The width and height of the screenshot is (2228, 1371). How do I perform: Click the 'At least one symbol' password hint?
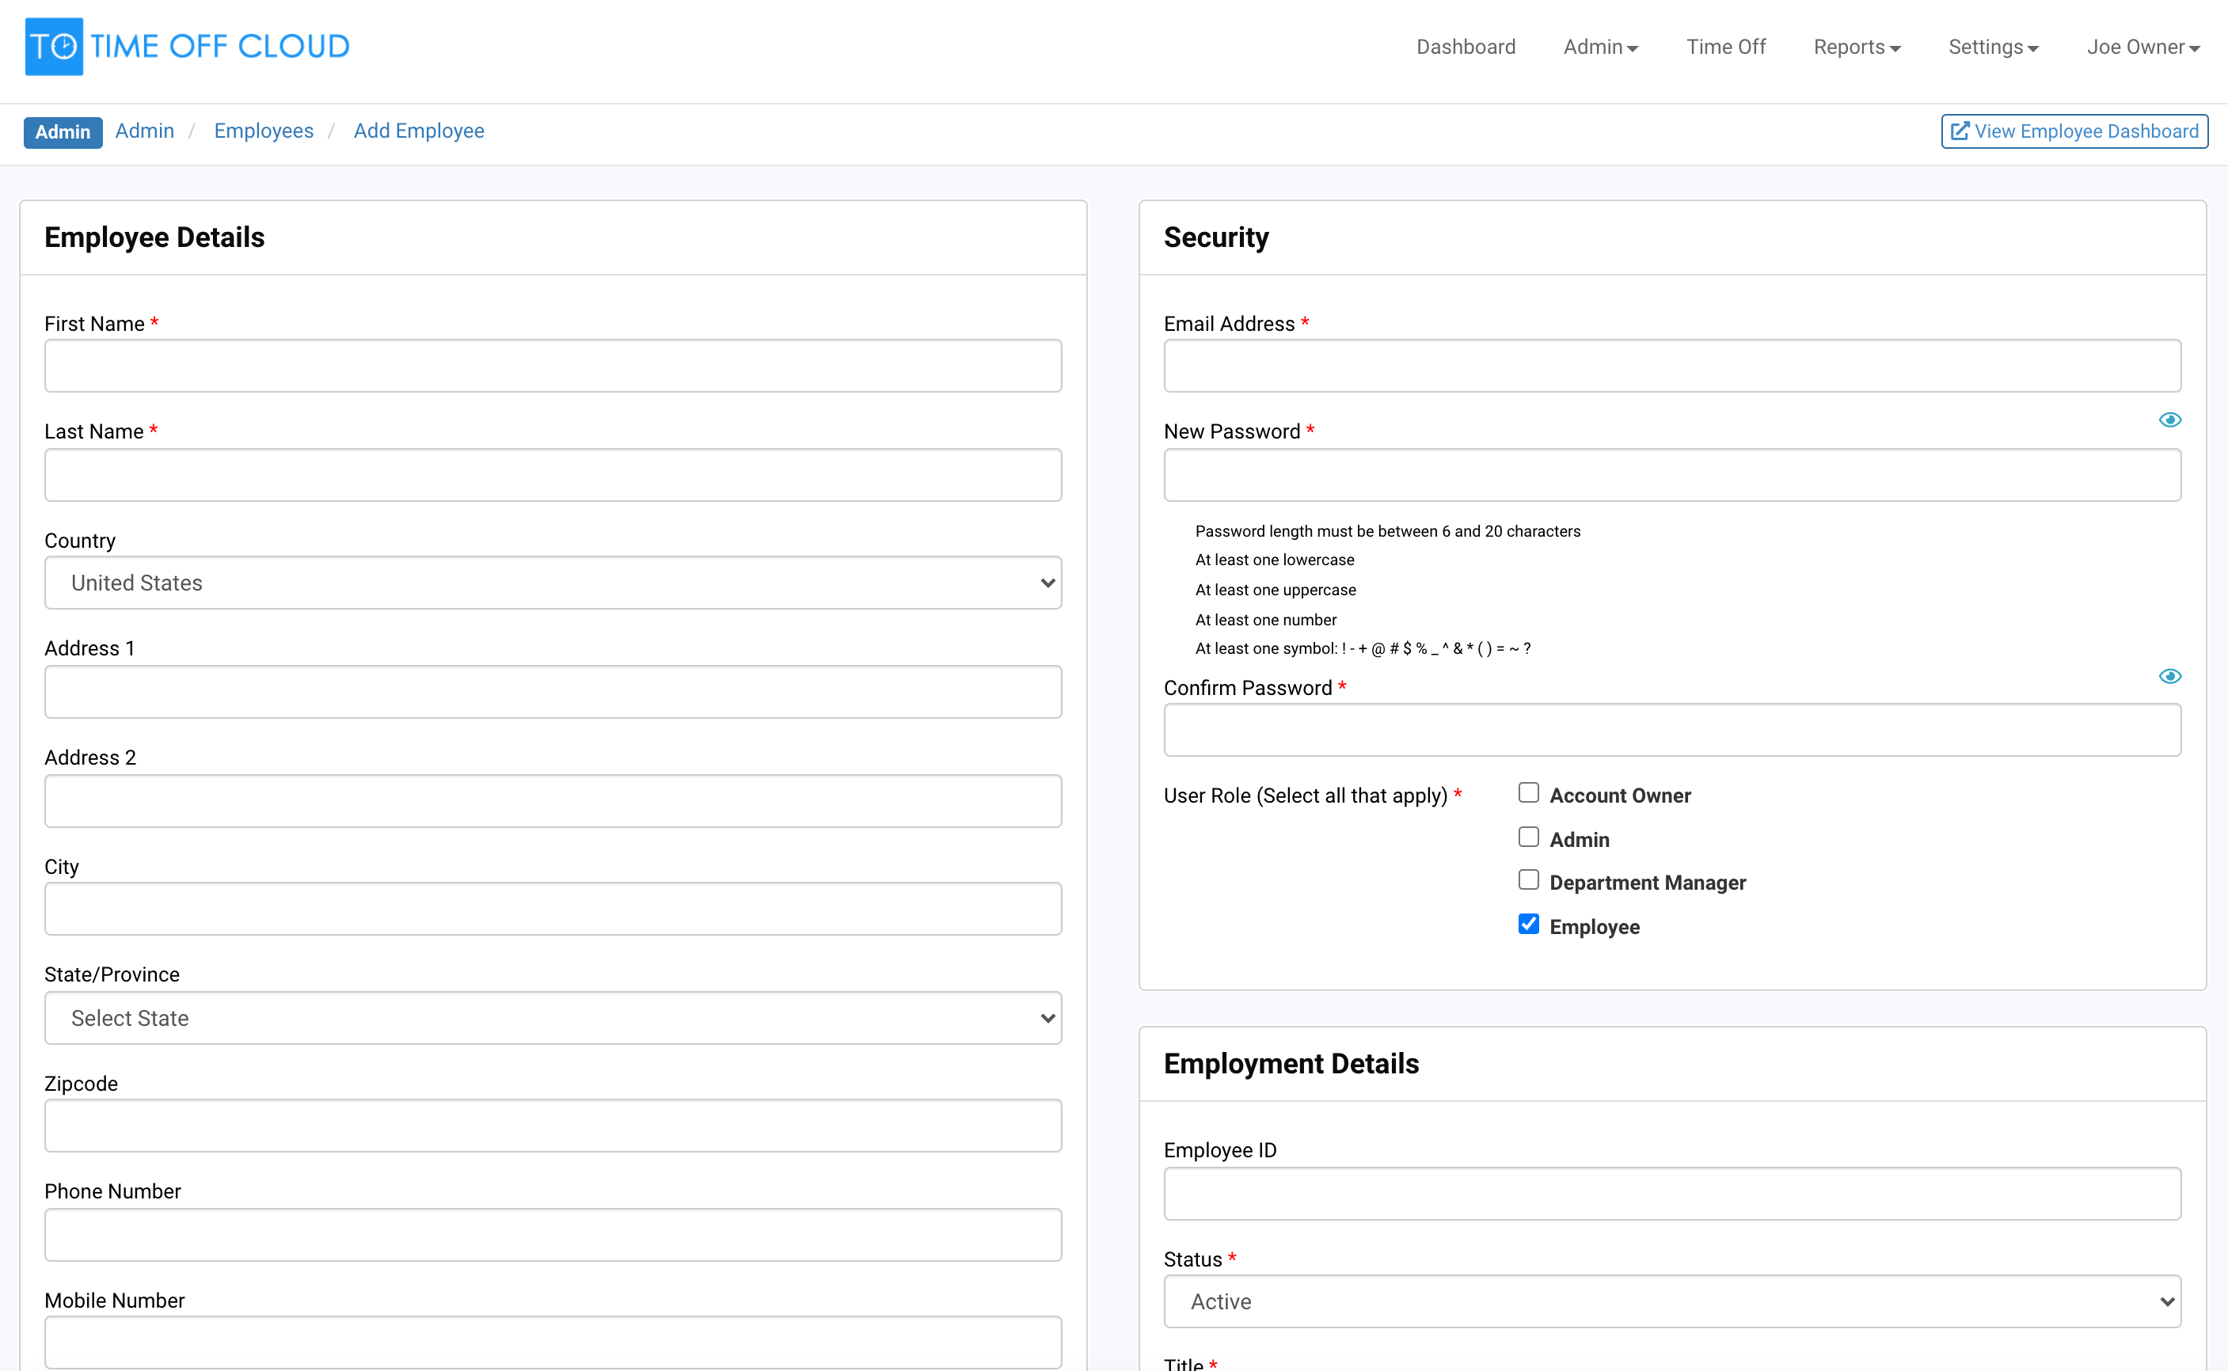click(x=1363, y=649)
